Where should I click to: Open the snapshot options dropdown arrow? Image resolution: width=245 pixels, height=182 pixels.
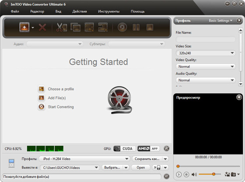coord(238,174)
